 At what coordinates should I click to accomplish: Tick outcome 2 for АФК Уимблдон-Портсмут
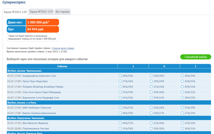182,108
